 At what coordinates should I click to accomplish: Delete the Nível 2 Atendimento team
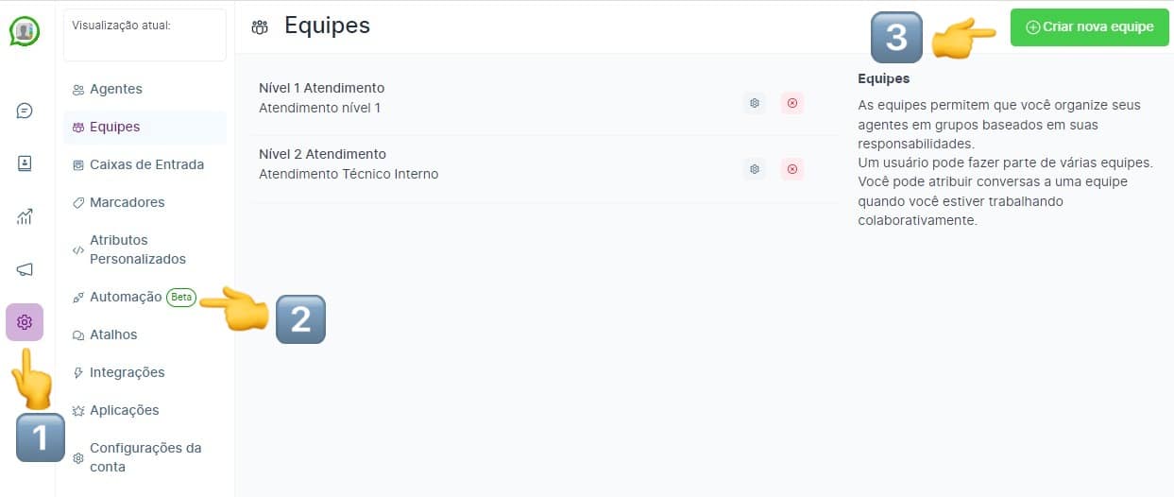[791, 169]
